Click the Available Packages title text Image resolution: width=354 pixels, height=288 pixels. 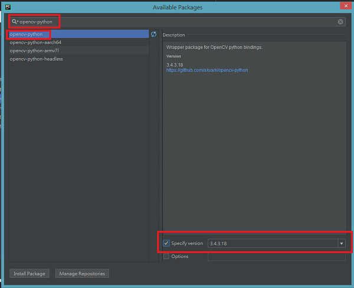tap(178, 8)
